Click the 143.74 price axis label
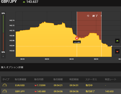121x94 pixels. pos(12,20)
